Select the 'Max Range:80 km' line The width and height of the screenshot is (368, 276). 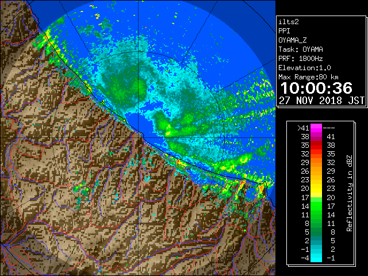pos(309,77)
